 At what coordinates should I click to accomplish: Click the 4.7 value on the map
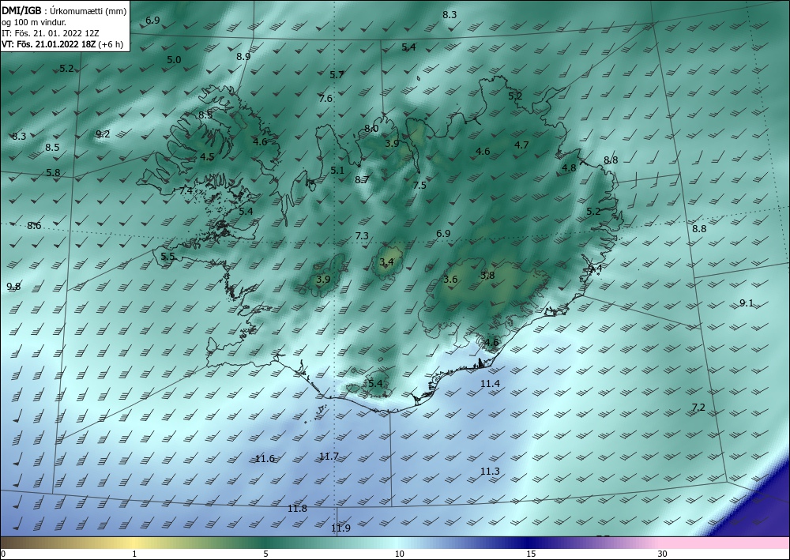pyautogui.click(x=521, y=145)
